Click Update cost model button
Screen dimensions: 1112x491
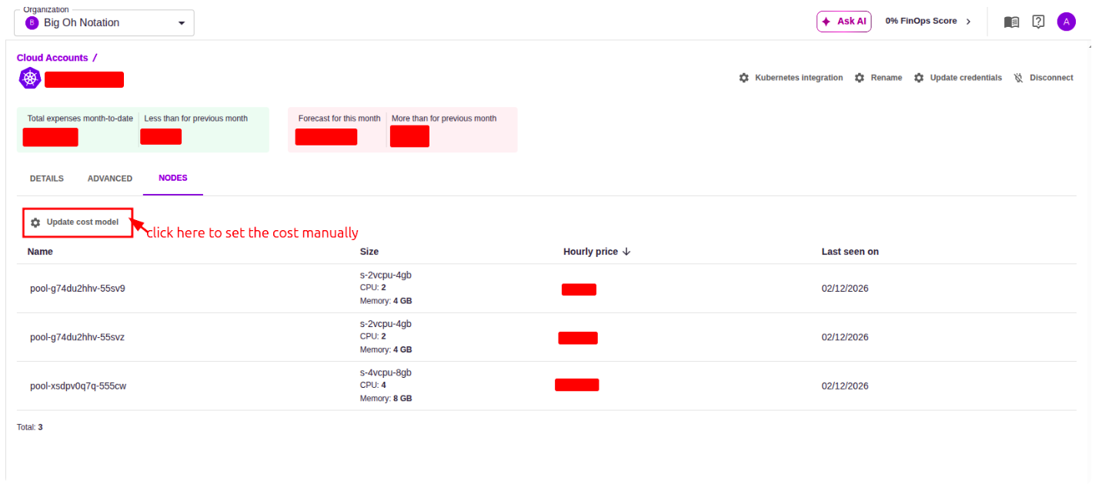pyautogui.click(x=75, y=222)
